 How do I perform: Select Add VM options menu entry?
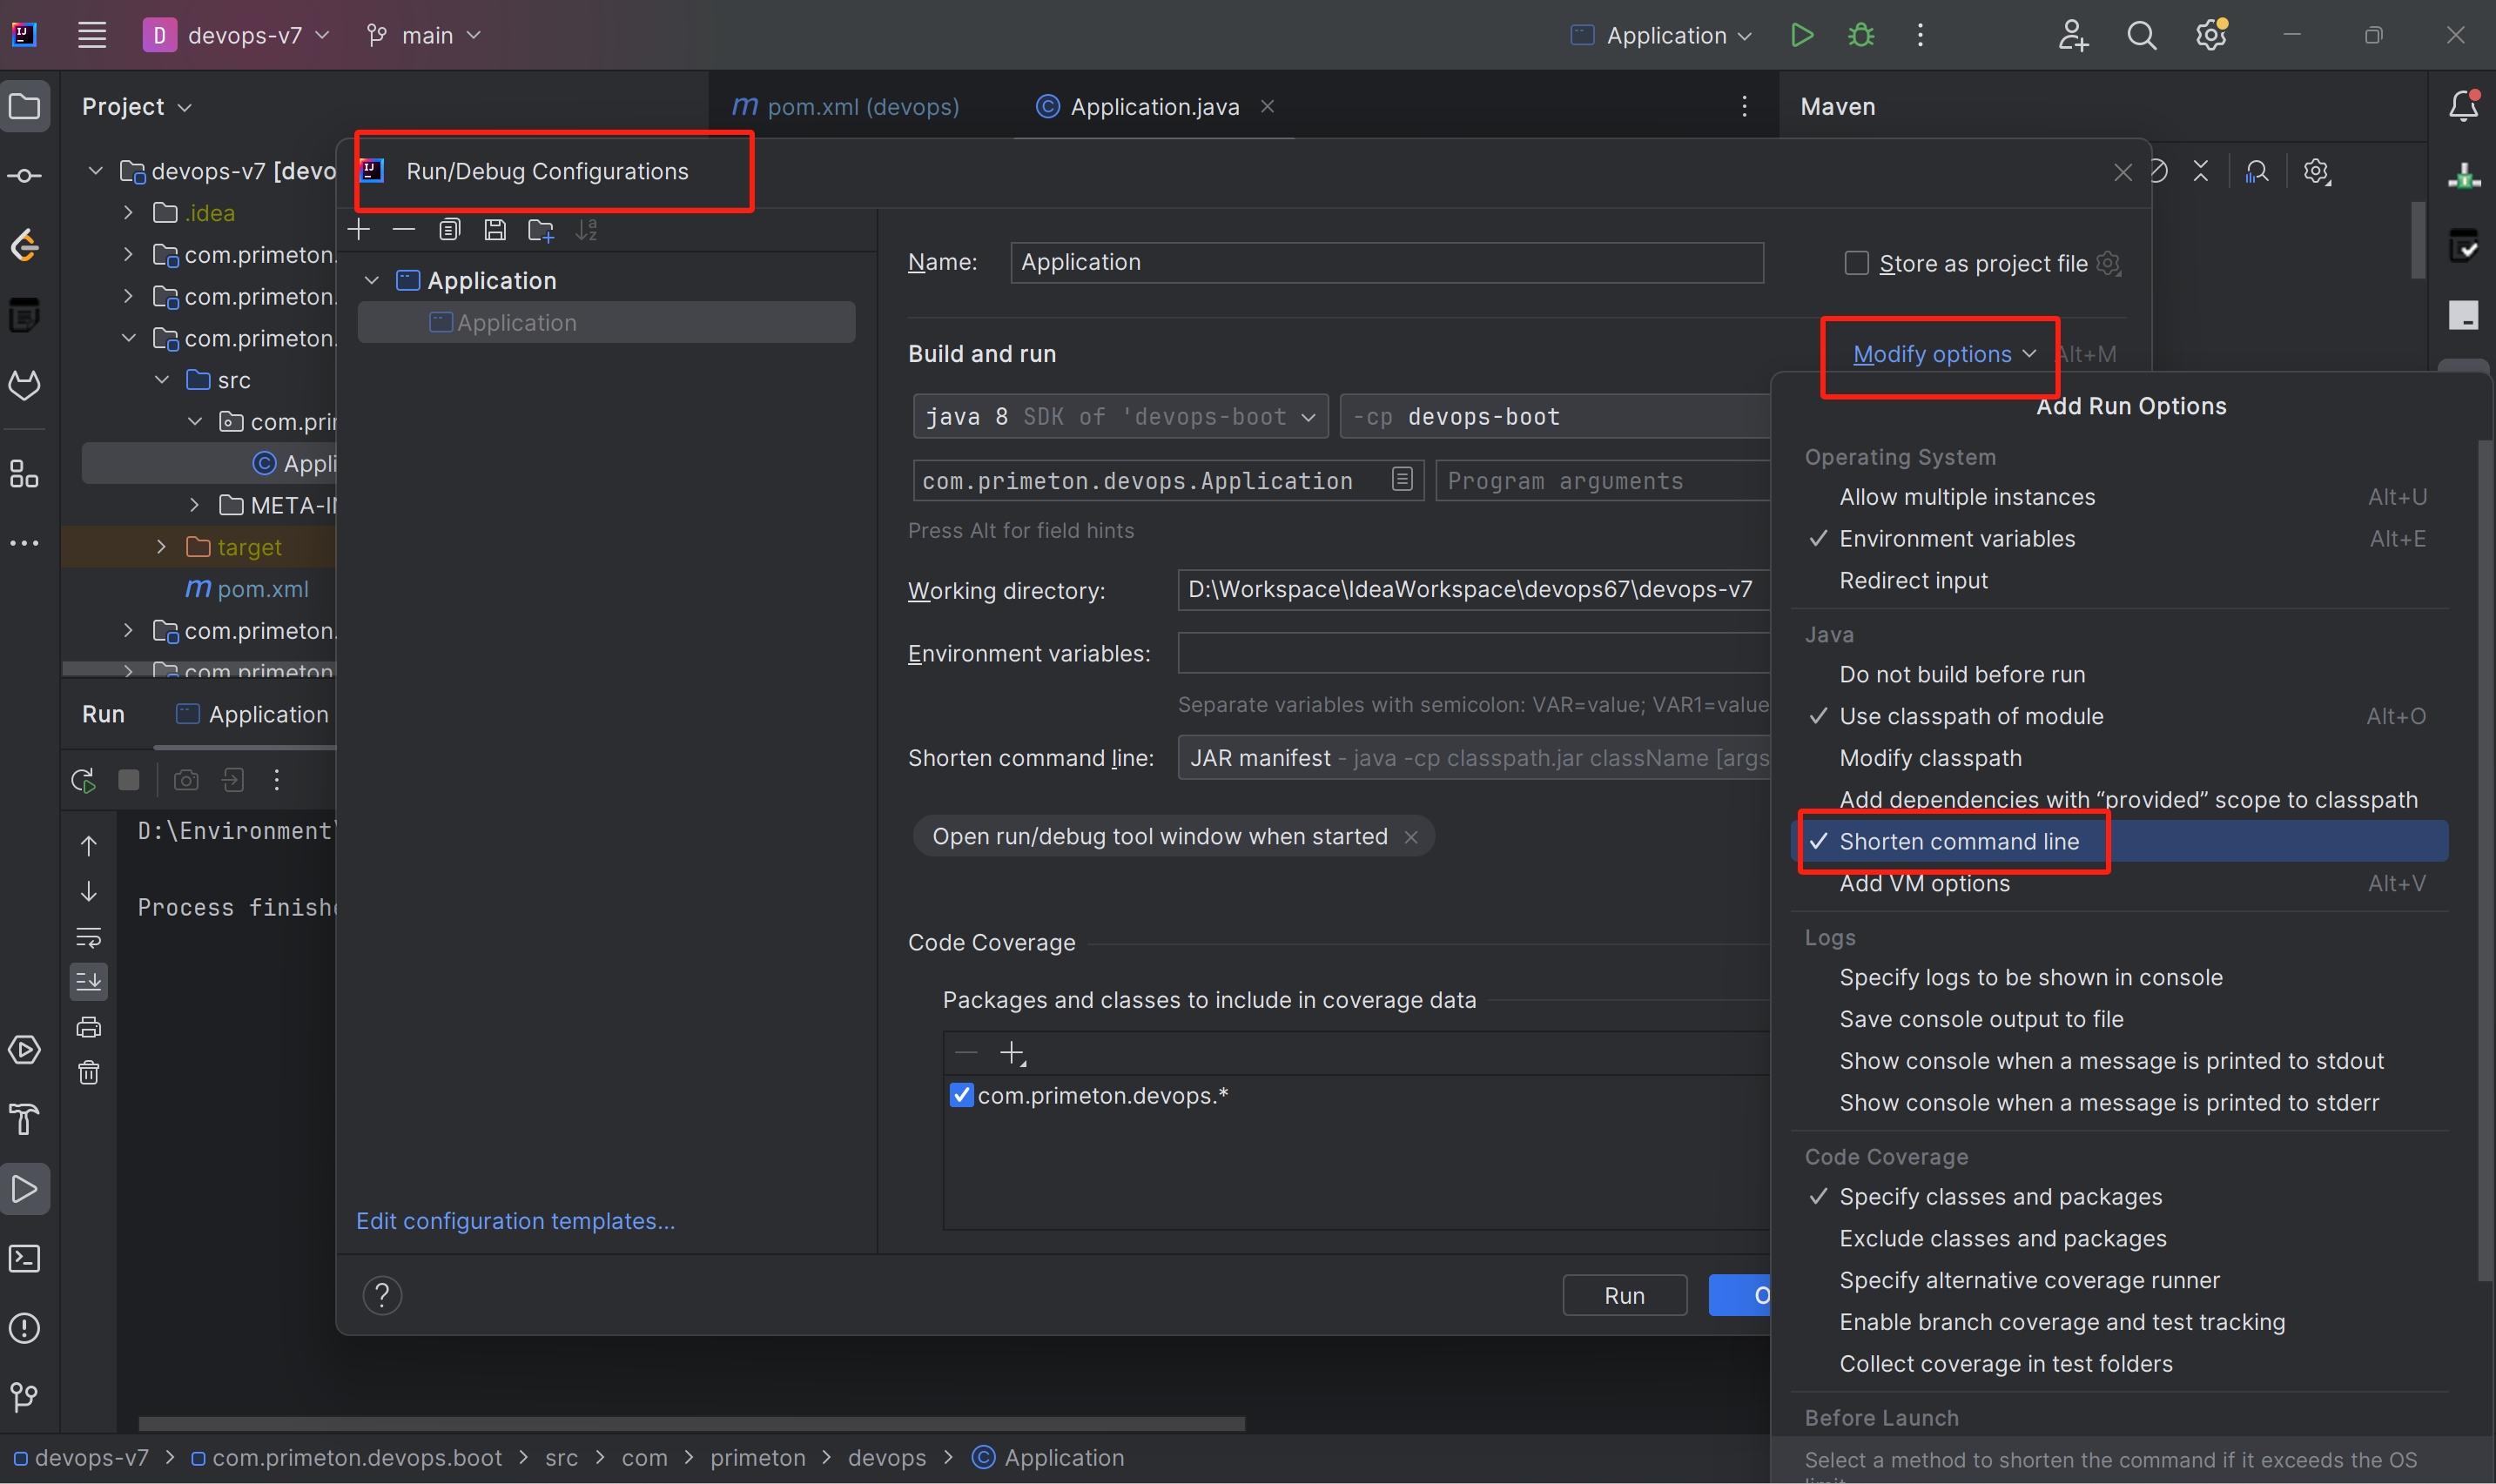pos(1924,883)
